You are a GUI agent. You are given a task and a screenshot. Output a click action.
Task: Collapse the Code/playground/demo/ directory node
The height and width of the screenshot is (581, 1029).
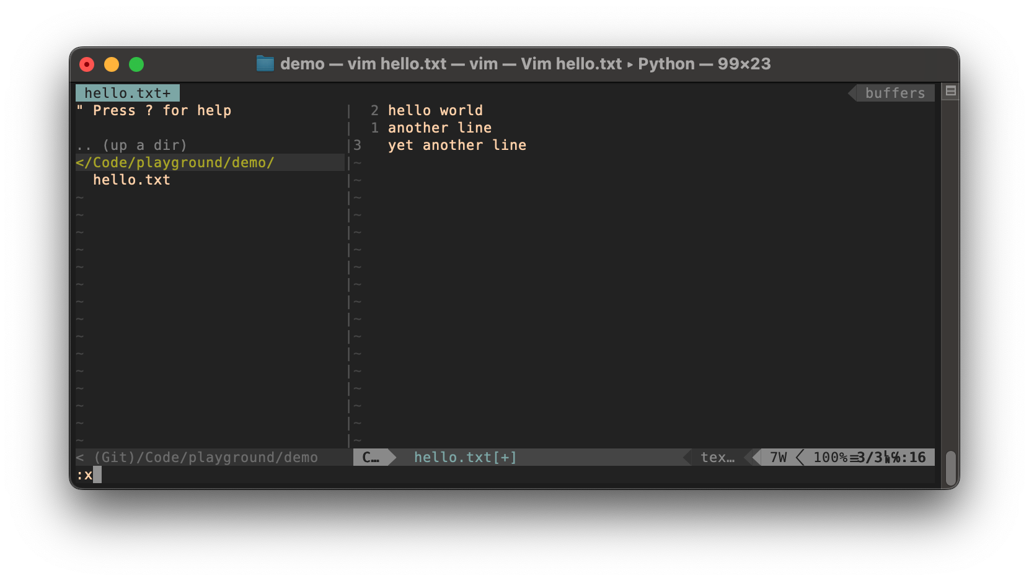click(x=175, y=162)
